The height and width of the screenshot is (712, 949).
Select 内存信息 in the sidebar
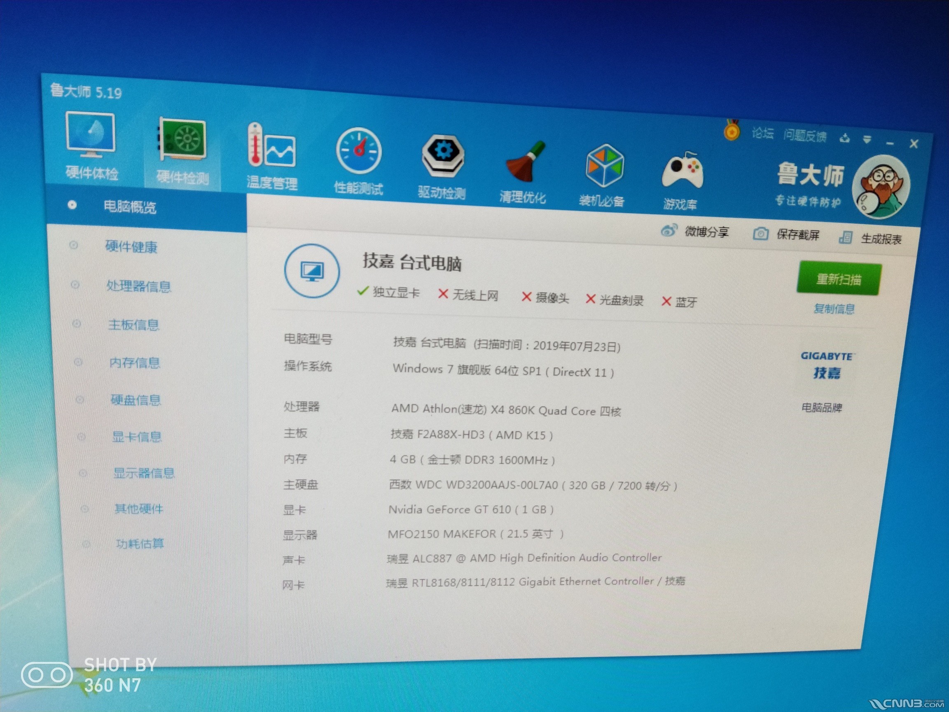[x=135, y=363]
